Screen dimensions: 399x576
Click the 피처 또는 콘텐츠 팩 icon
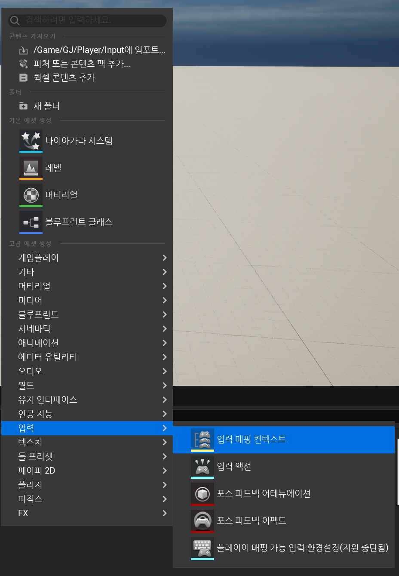click(x=24, y=64)
